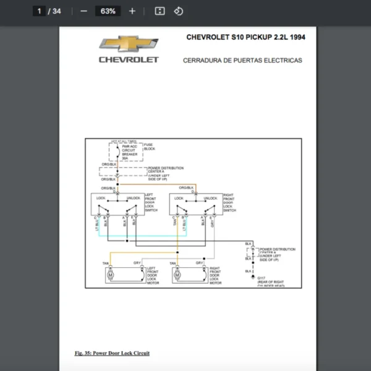Click the right door lock motor M symbol
The image size is (371, 371).
click(177, 275)
